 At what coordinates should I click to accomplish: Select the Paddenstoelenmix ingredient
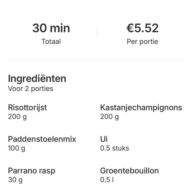[x=42, y=139]
